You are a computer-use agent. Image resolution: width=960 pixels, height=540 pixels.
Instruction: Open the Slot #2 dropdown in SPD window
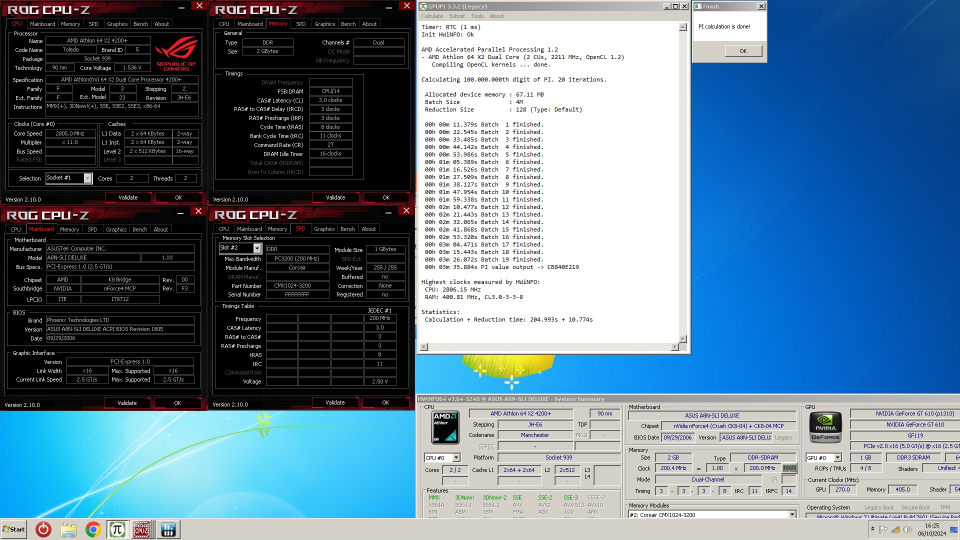coord(257,248)
